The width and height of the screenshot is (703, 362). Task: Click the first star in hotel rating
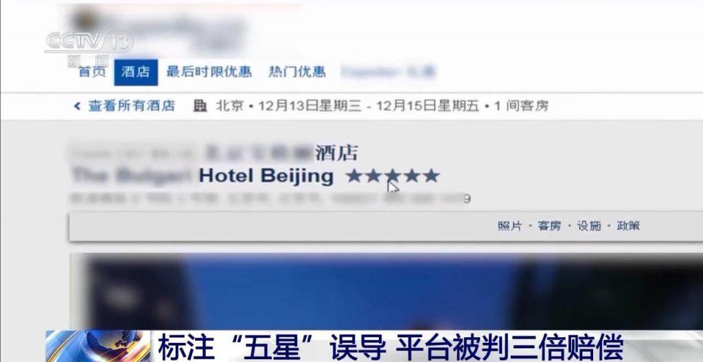tap(354, 176)
